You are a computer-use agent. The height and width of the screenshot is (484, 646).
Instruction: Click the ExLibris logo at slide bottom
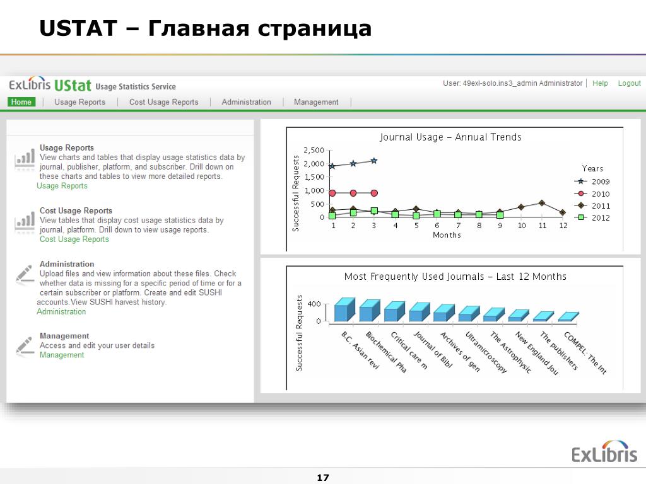[604, 452]
